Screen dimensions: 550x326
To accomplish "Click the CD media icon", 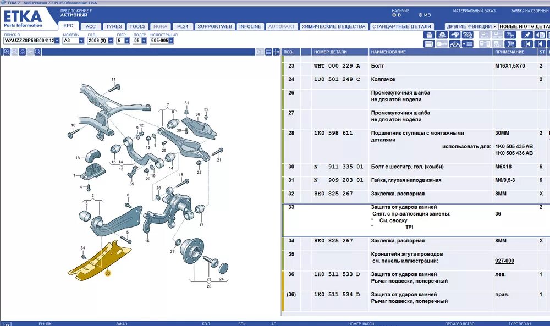I will click(x=442, y=35).
